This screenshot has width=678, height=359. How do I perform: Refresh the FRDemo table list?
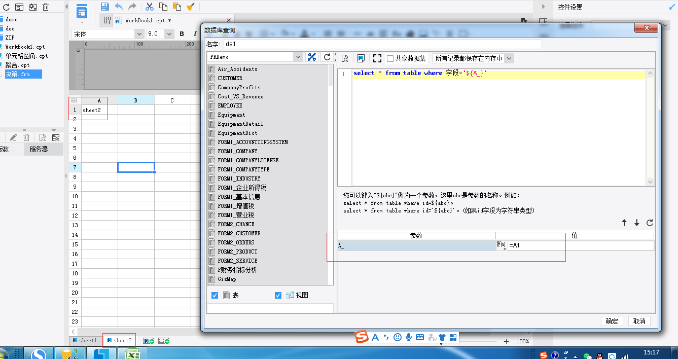(x=327, y=57)
